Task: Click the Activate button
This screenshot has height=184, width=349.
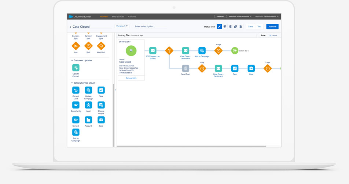Action: click(x=272, y=27)
